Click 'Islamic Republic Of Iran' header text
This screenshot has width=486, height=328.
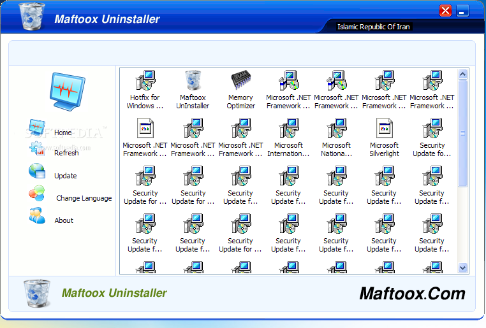(x=374, y=27)
